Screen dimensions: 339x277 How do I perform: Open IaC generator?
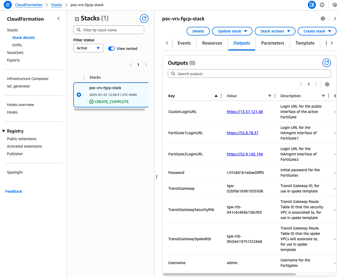tap(19, 86)
